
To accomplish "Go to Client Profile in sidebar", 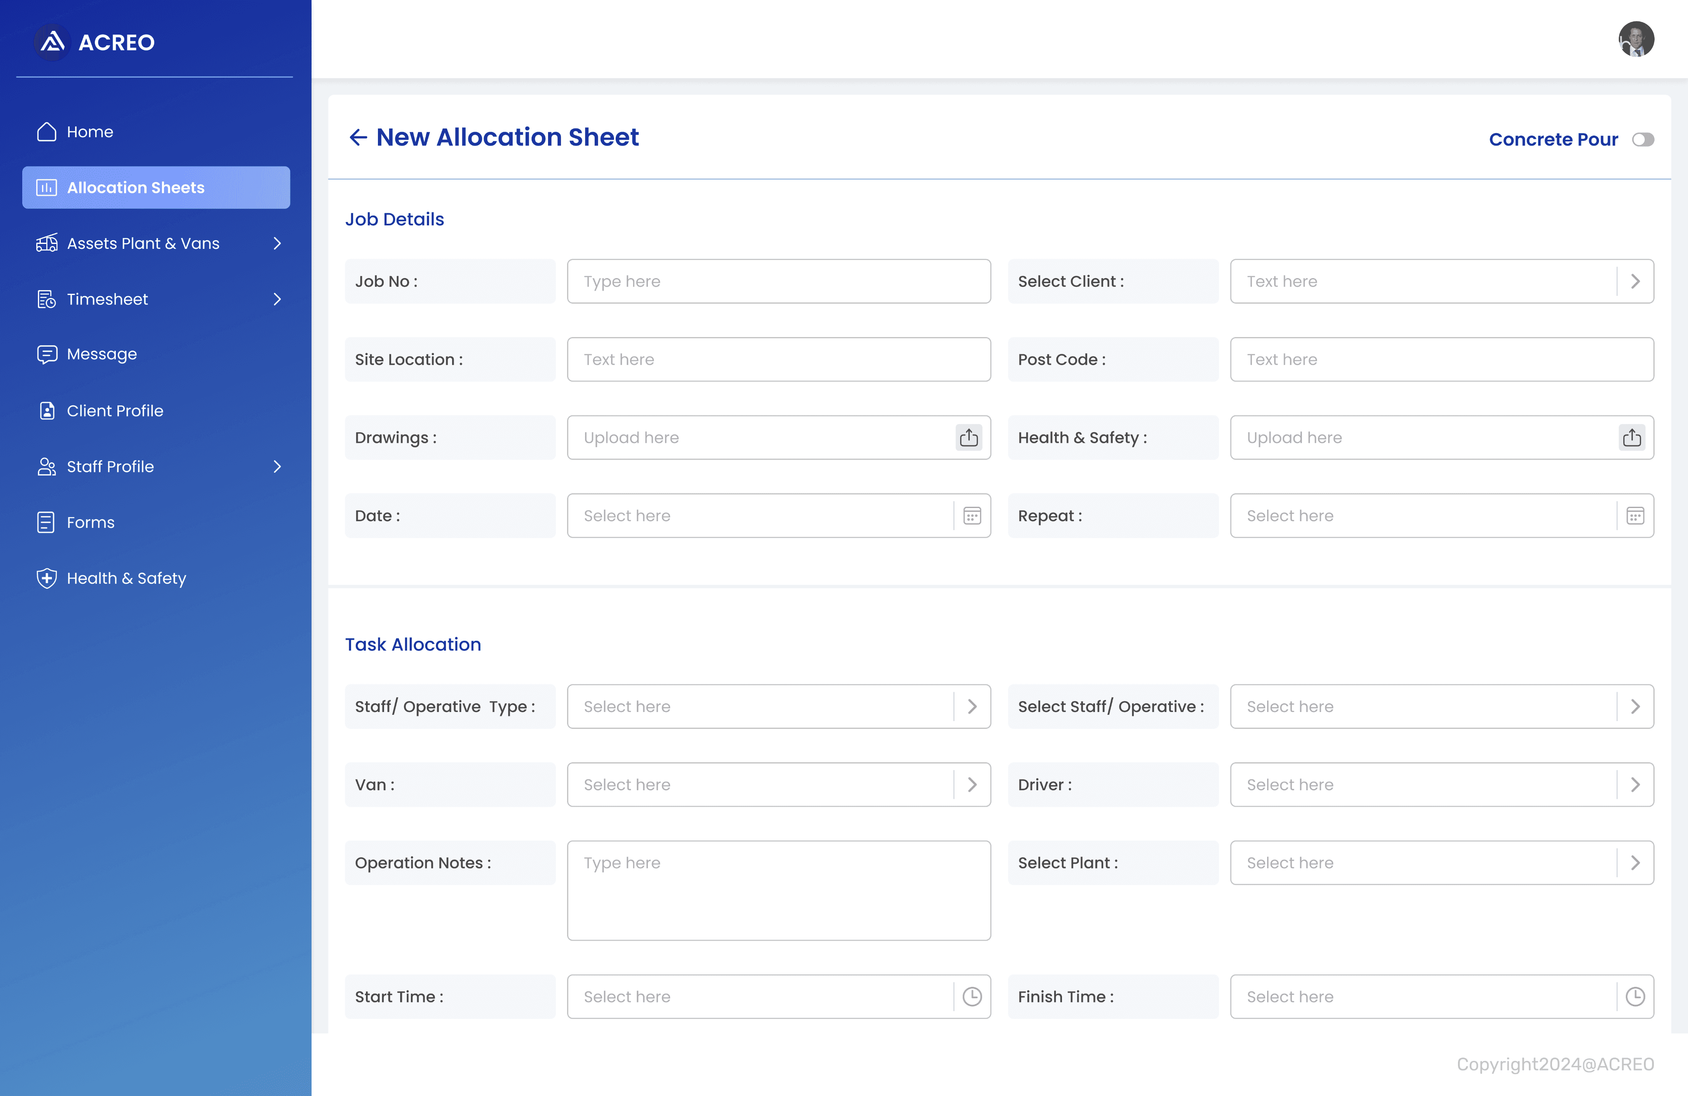I will click(x=115, y=410).
